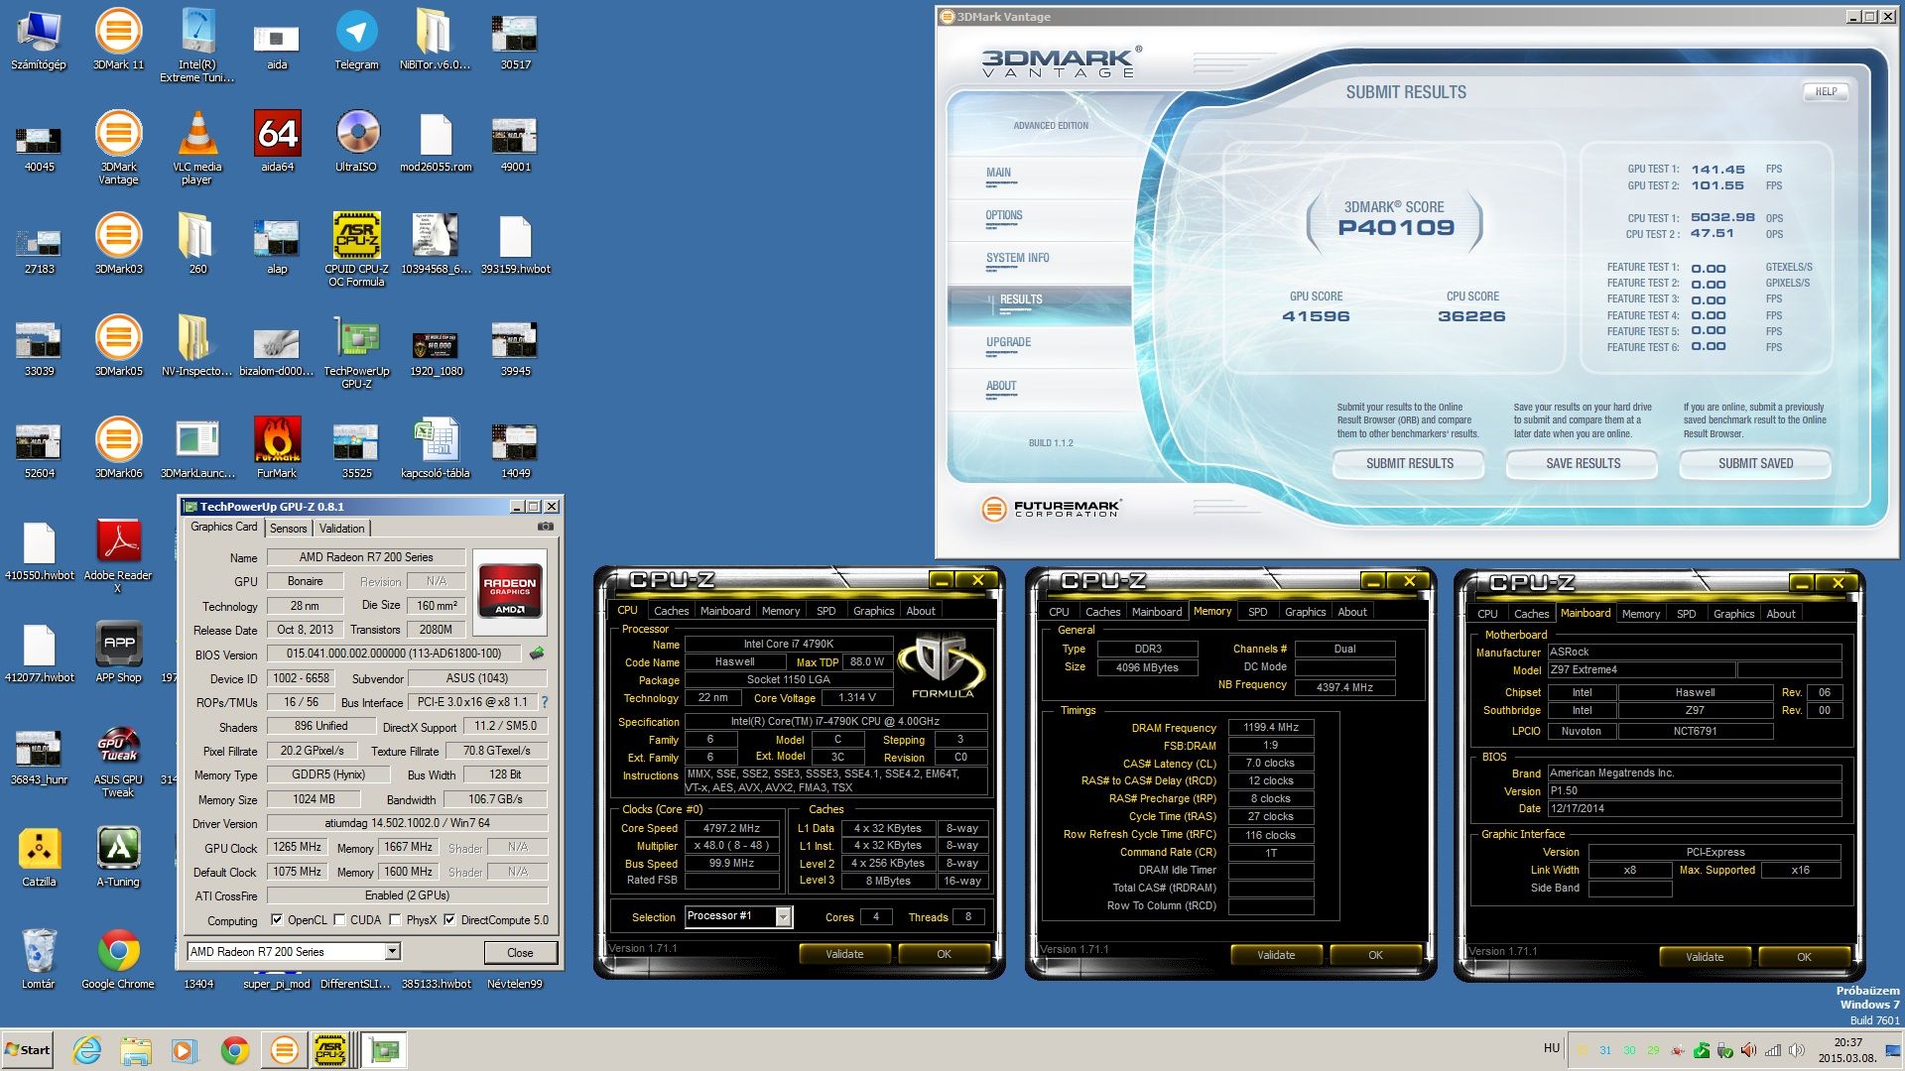The height and width of the screenshot is (1071, 1905).
Task: Switch to the Validation tab in GPU-Z
Action: click(342, 529)
